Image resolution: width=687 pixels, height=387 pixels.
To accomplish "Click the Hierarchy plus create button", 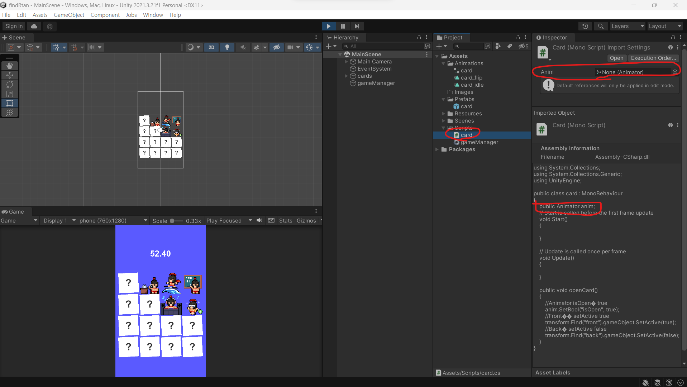I will (x=331, y=46).
